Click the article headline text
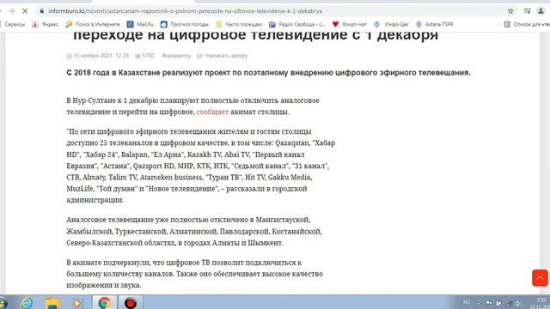 tap(256, 35)
